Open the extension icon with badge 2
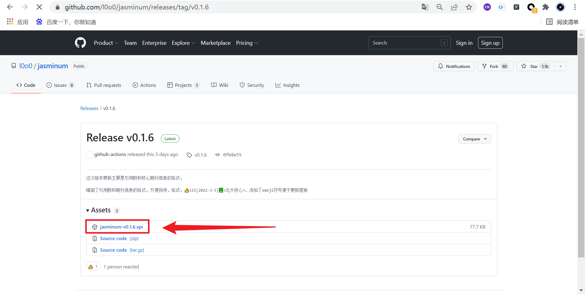This screenshot has width=585, height=294. click(x=531, y=7)
